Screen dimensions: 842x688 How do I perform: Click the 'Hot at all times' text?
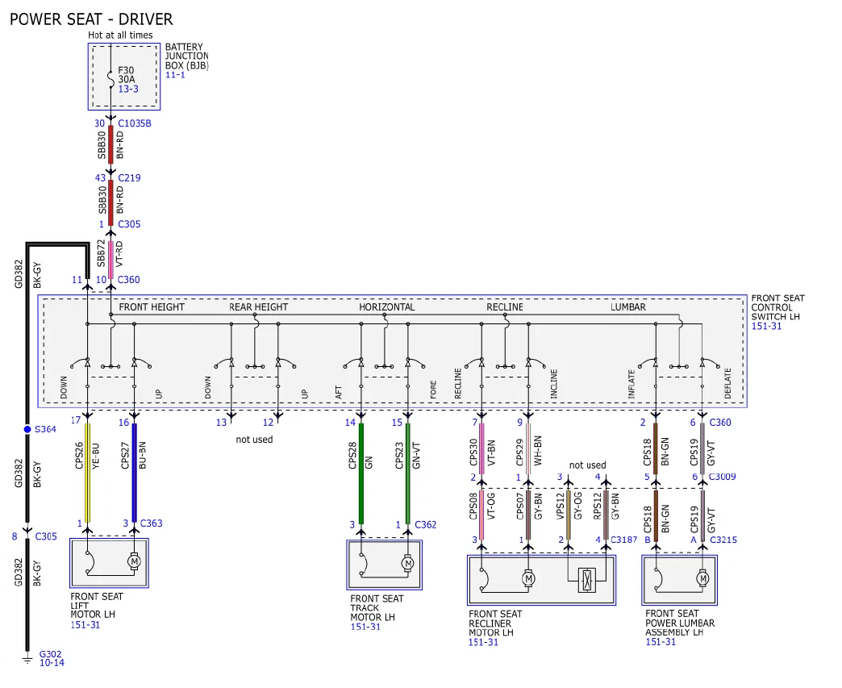pos(120,35)
